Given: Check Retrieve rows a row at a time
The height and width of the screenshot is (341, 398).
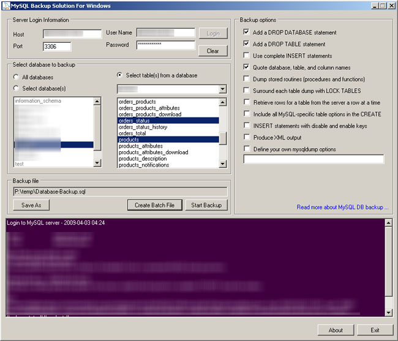Looking at the screenshot, I should click(247, 102).
